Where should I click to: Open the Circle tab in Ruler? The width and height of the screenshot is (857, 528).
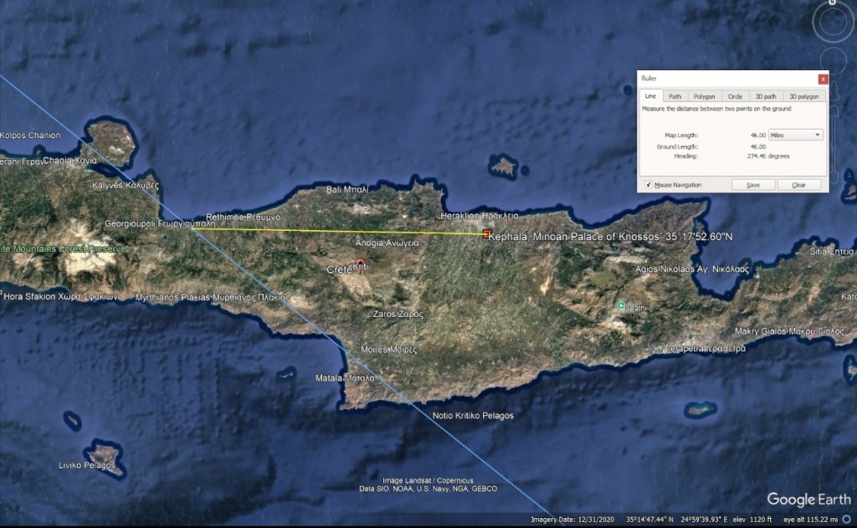click(734, 97)
